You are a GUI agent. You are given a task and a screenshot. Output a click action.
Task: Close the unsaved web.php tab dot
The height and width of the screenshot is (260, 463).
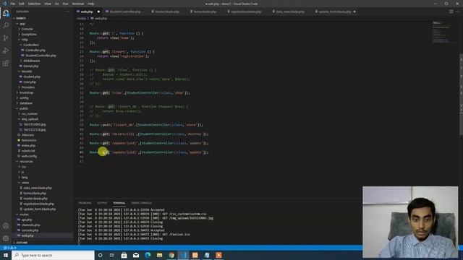98,12
